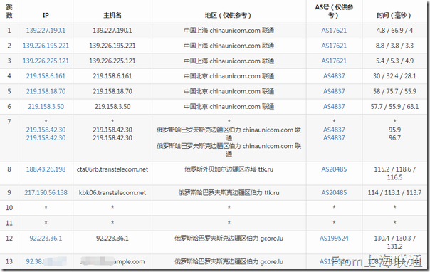Click AS199524 link in hop 12
The height and width of the screenshot is (272, 430).
click(x=334, y=238)
